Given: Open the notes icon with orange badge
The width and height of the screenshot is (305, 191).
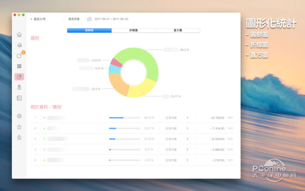Looking at the screenshot, I should coord(20,55).
